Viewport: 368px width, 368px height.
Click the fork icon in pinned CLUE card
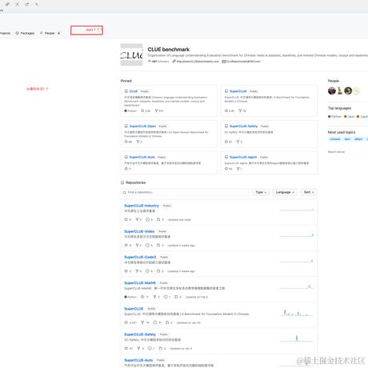point(157,110)
